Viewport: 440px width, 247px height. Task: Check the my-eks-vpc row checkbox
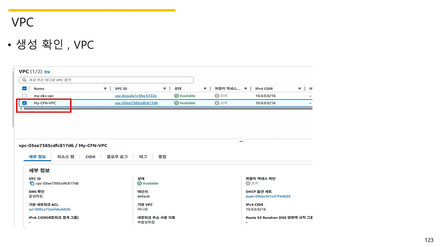[x=24, y=96]
